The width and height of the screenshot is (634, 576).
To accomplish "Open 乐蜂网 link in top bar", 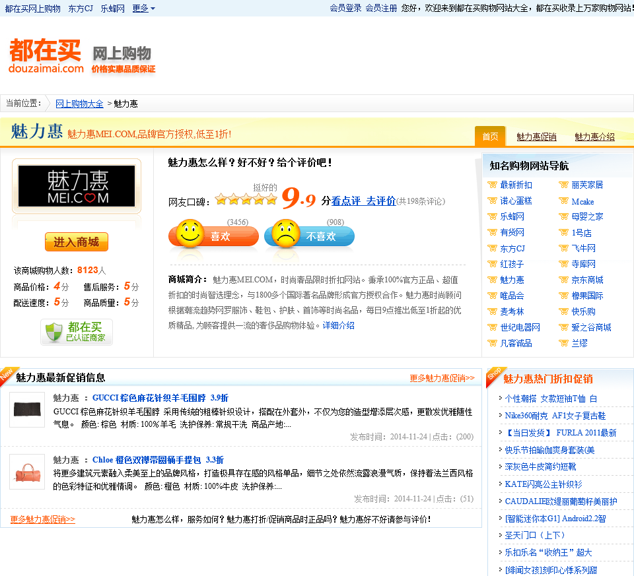I will pyautogui.click(x=112, y=9).
